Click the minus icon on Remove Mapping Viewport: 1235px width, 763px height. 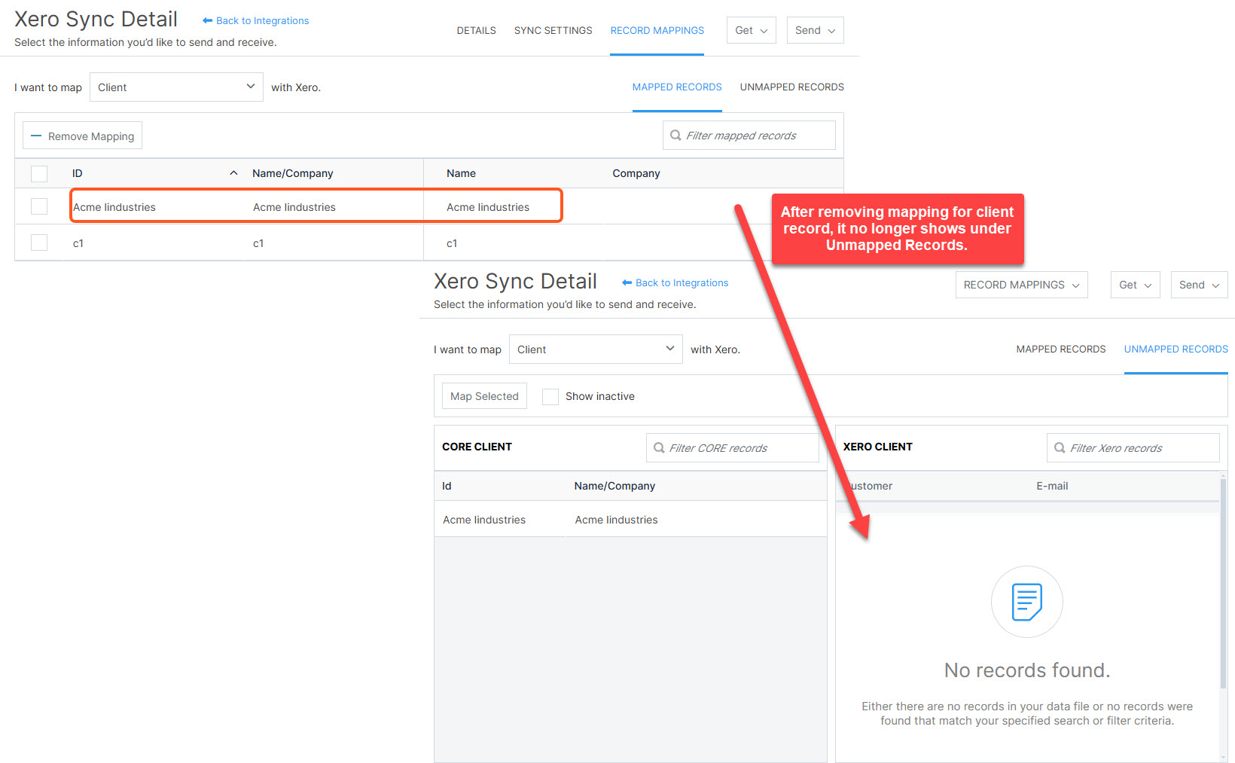tap(36, 136)
